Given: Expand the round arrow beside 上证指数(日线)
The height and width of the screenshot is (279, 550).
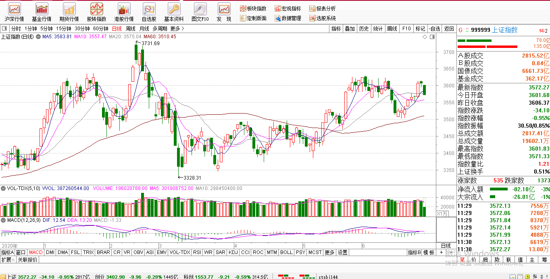Looking at the screenshot, I should point(38,37).
